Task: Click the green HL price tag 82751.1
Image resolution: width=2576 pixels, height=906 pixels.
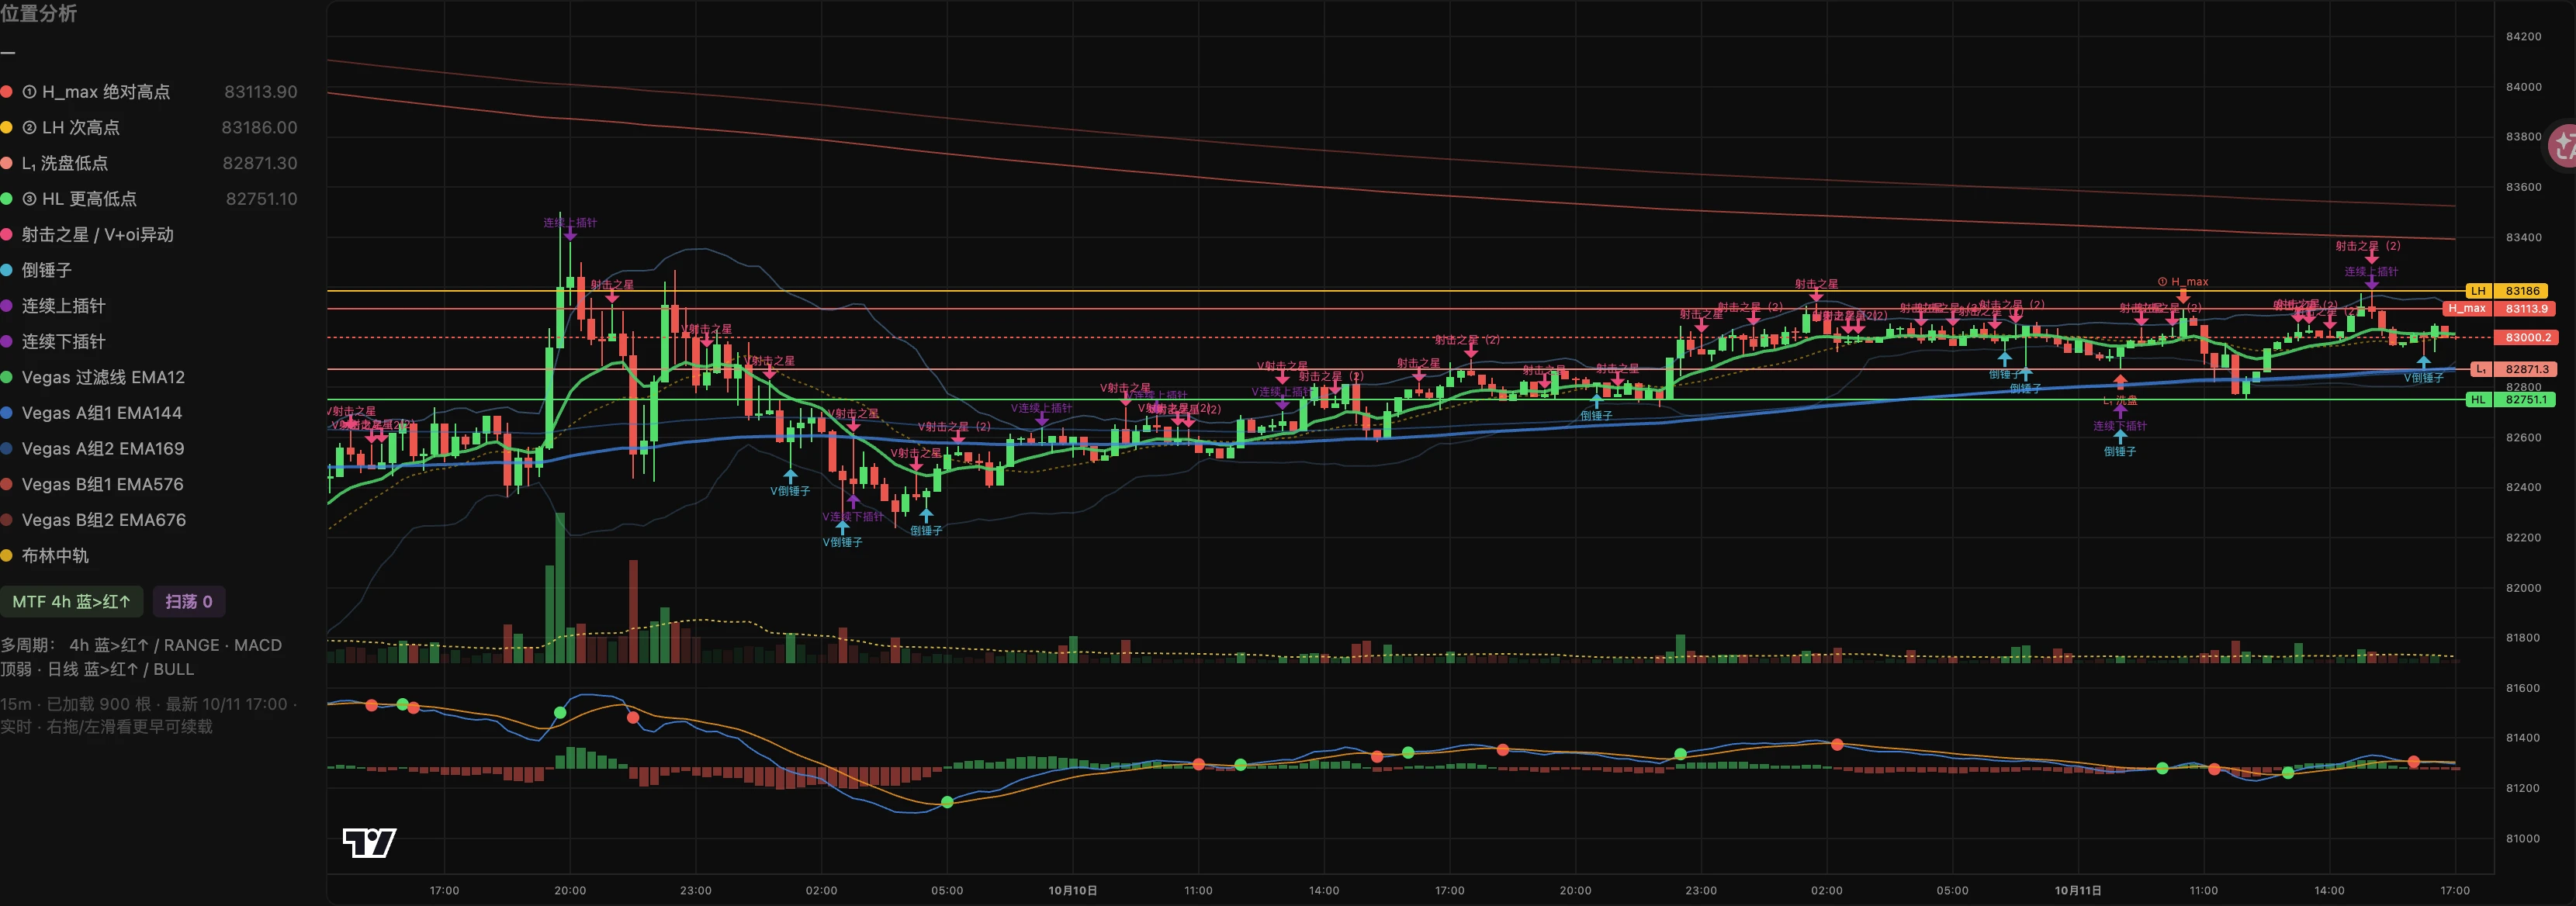Action: pyautogui.click(x=2509, y=399)
